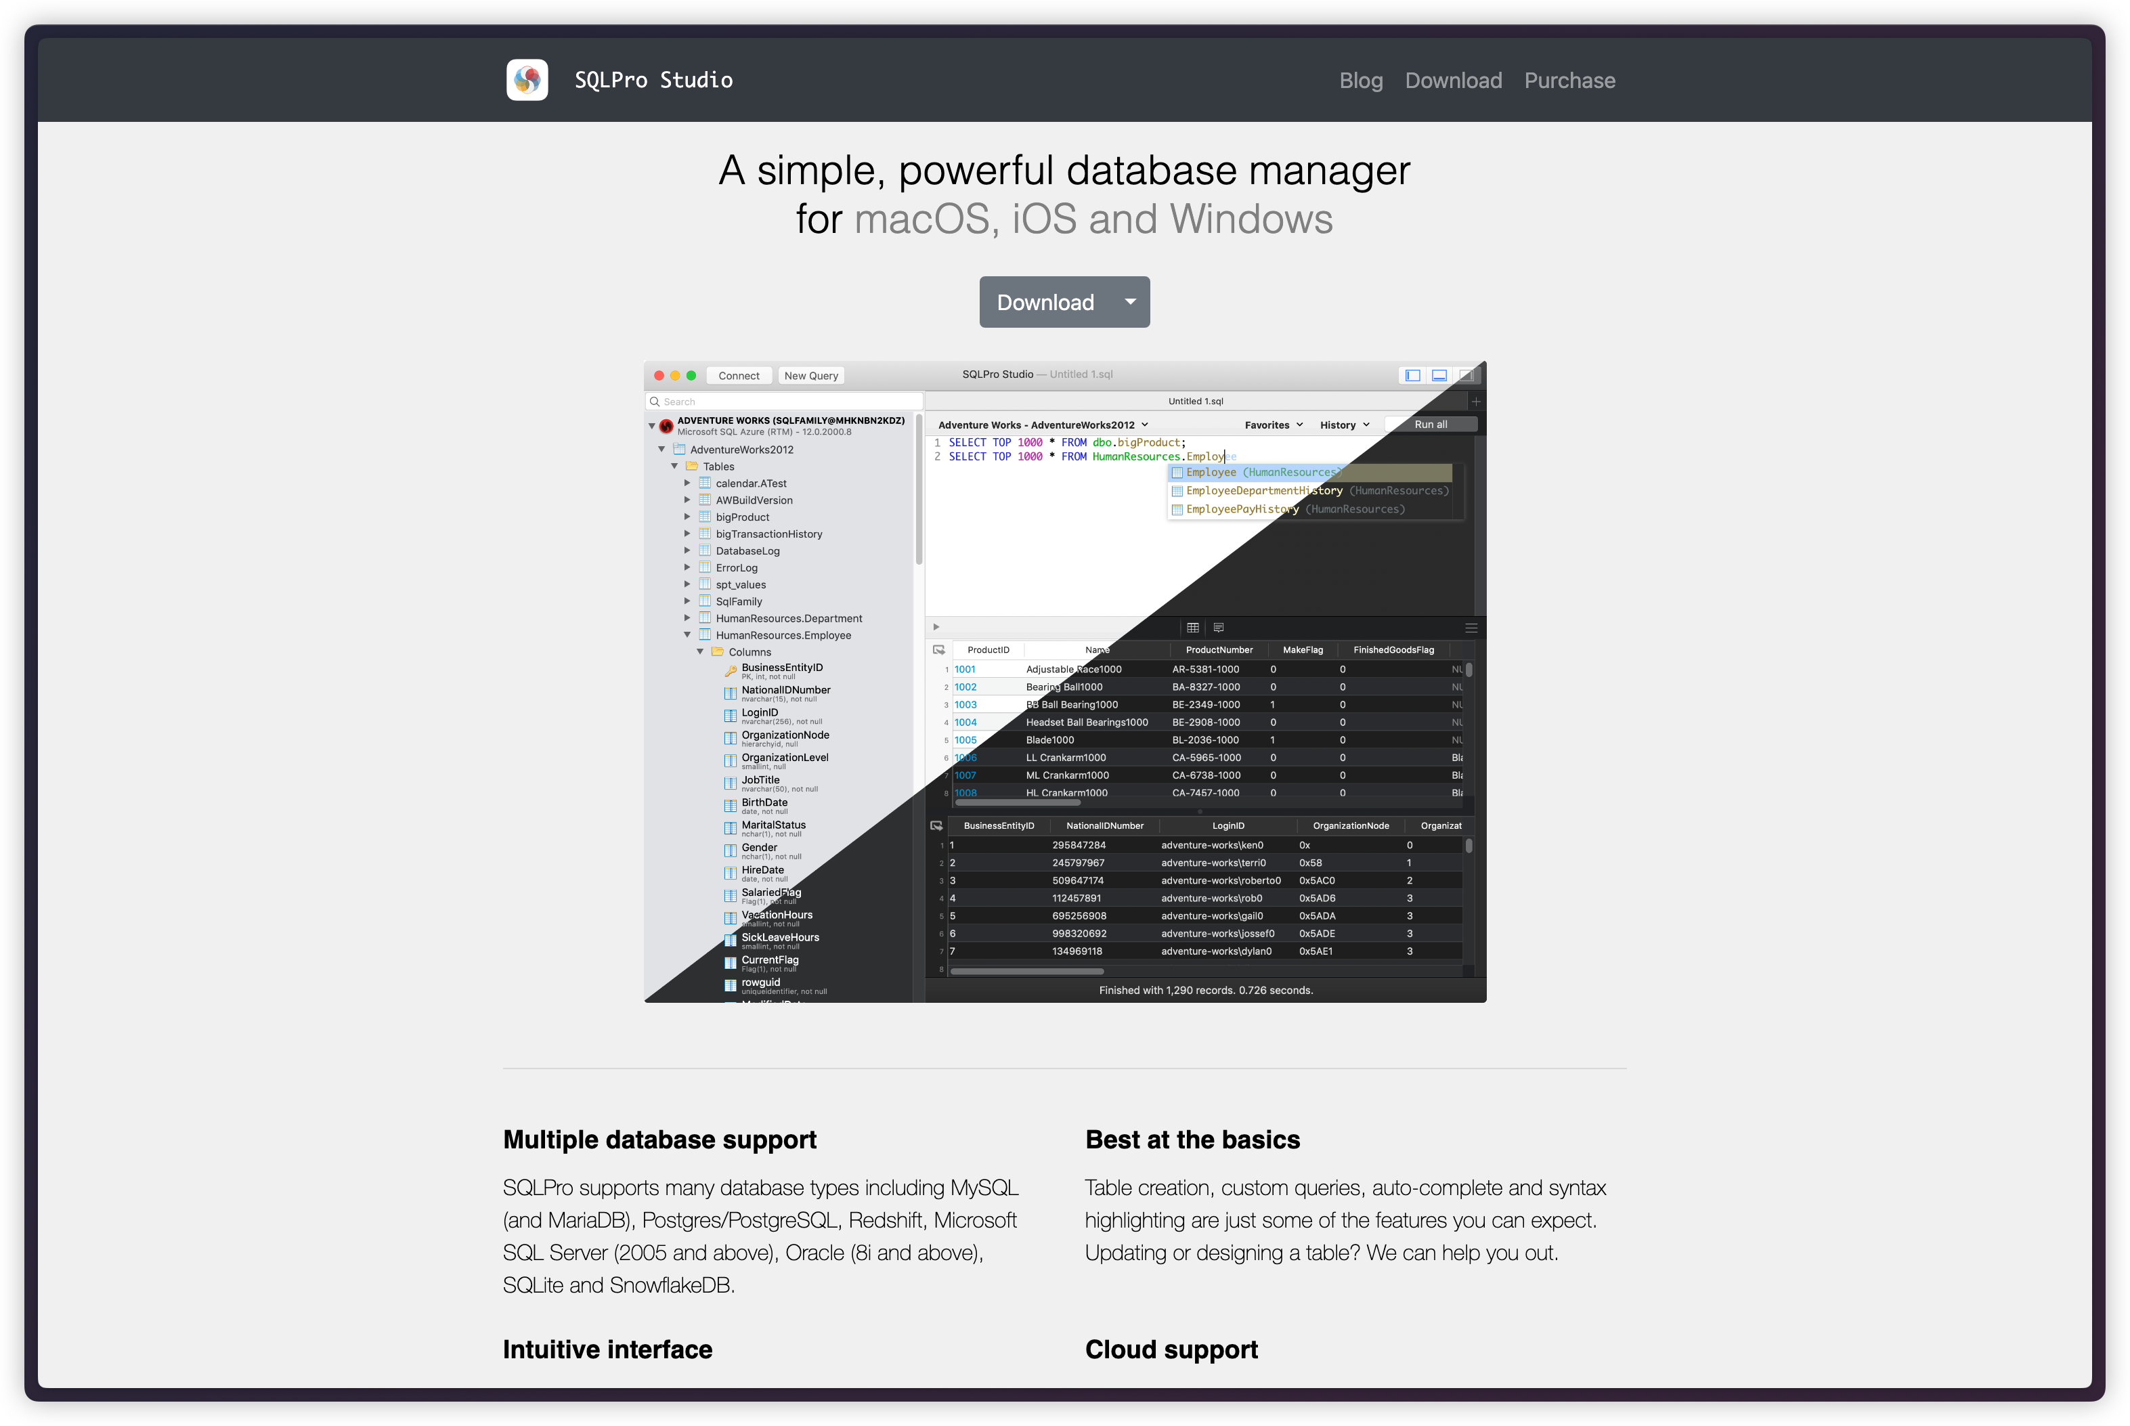Select the AWBuildVersion table
Image resolution: width=2130 pixels, height=1426 pixels.
[754, 500]
